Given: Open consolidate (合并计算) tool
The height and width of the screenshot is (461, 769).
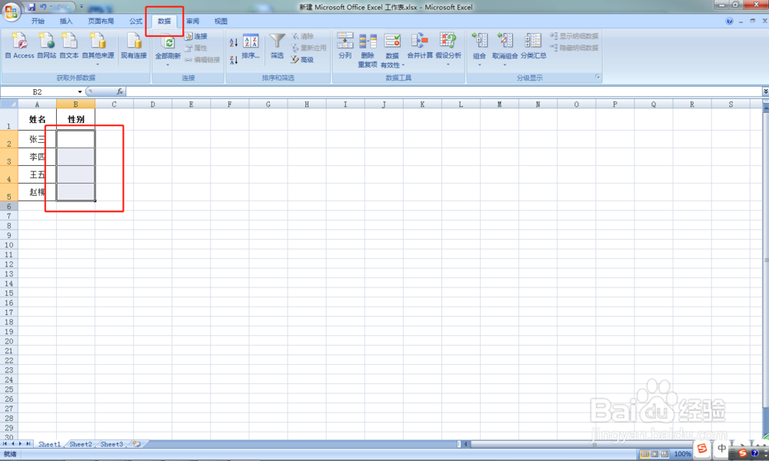Looking at the screenshot, I should point(420,46).
